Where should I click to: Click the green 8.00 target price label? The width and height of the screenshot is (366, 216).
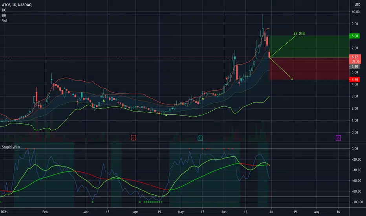(355, 36)
